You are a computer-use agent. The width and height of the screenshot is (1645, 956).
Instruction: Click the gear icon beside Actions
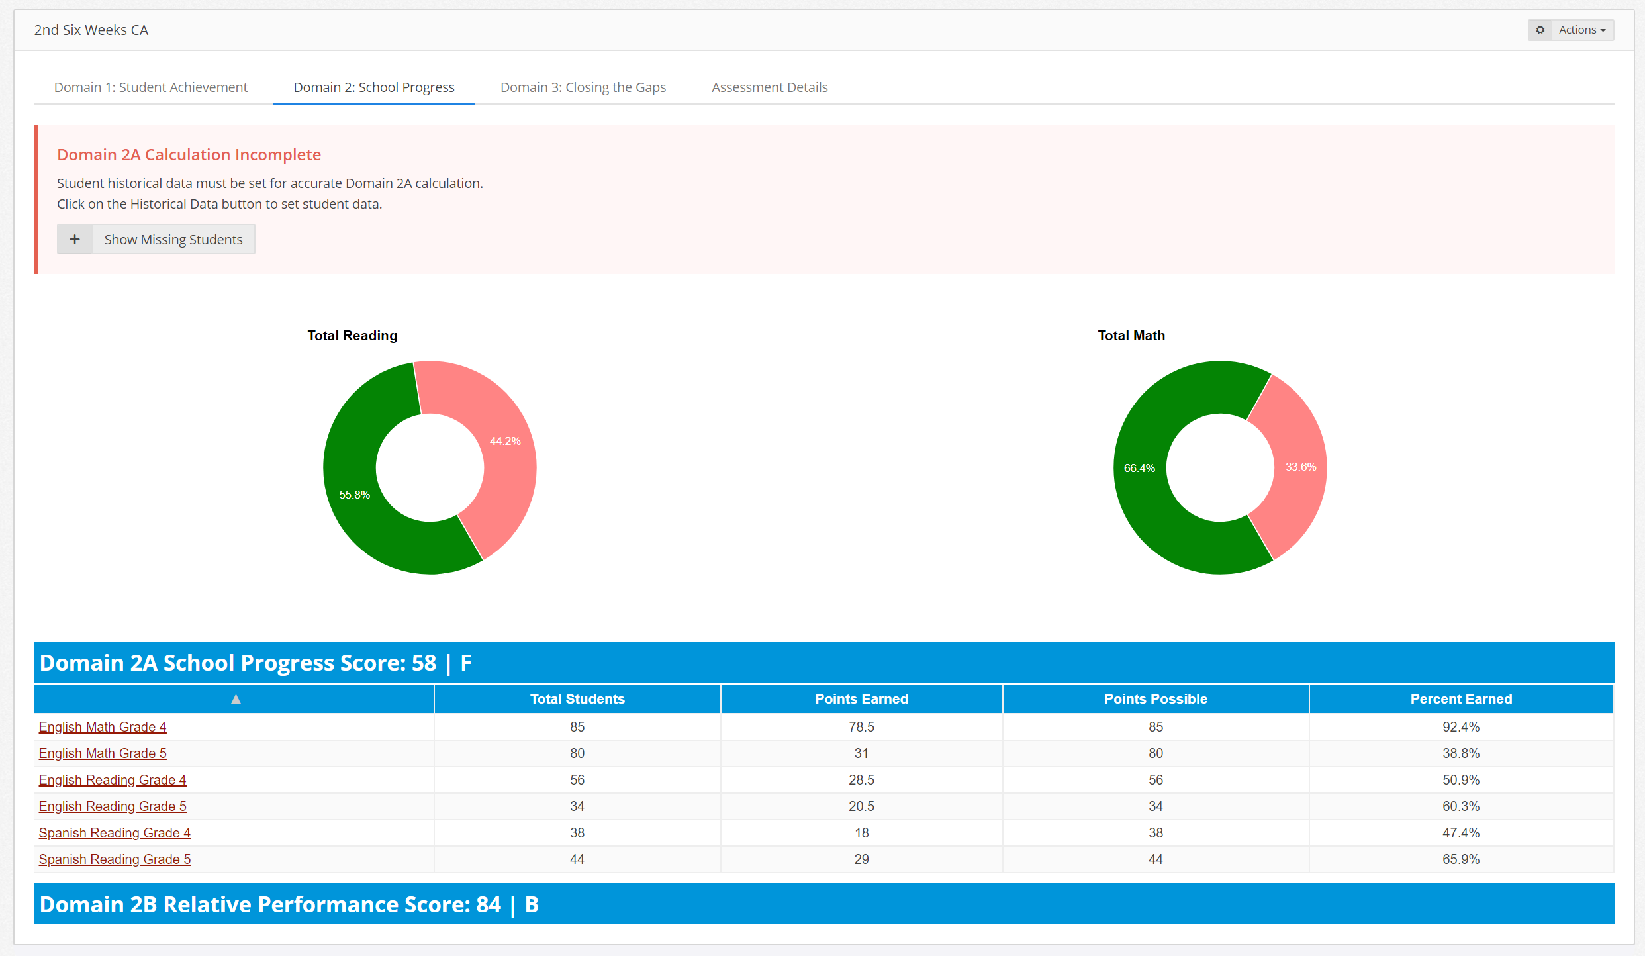pos(1540,30)
